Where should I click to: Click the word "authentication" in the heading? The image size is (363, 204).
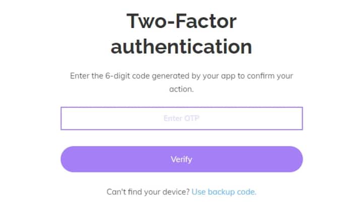[x=181, y=47]
